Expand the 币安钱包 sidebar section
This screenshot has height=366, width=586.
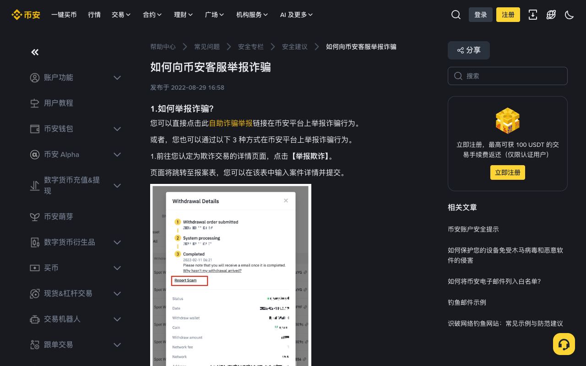[x=117, y=129]
